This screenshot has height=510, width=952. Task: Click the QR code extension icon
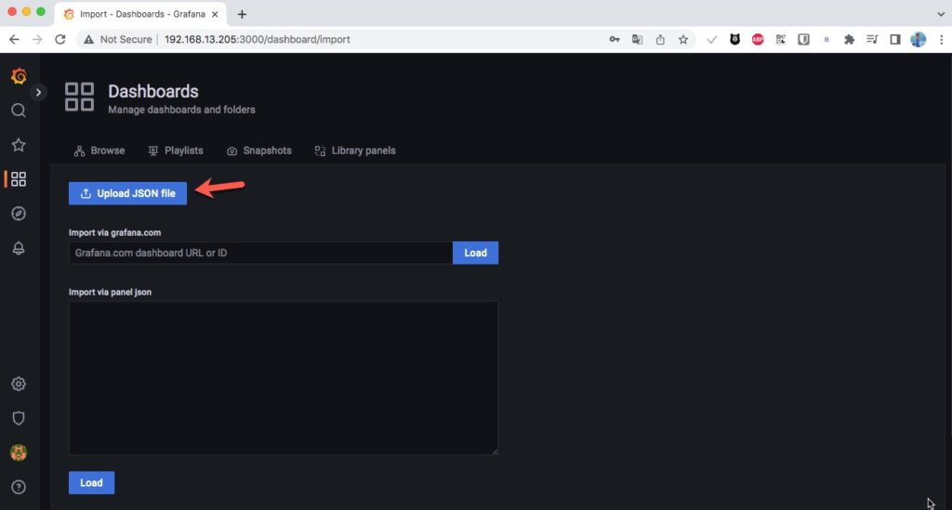pyautogui.click(x=781, y=39)
